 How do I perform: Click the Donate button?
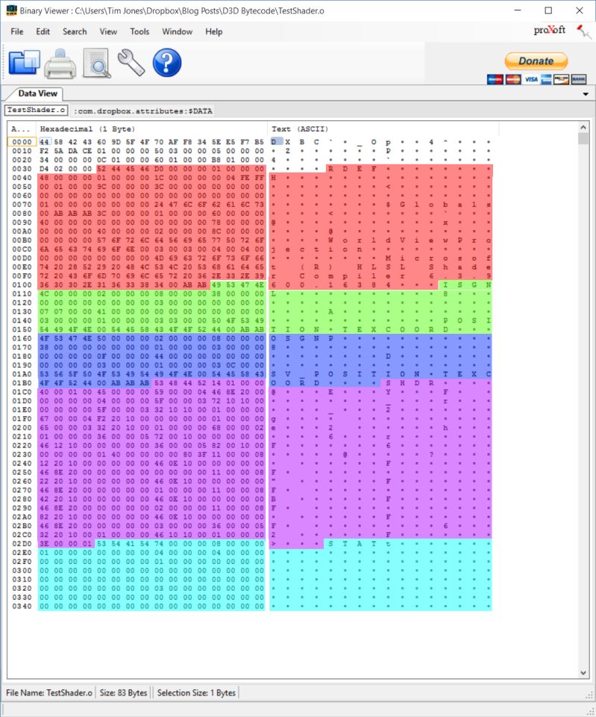pos(536,60)
